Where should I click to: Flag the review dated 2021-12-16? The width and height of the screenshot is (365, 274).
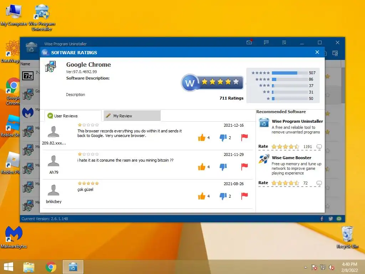click(x=245, y=137)
